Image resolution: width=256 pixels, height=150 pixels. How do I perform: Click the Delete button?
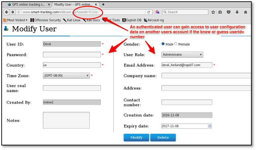point(163,137)
